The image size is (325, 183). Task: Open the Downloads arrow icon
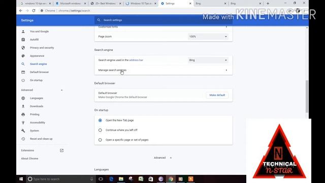[23, 106]
